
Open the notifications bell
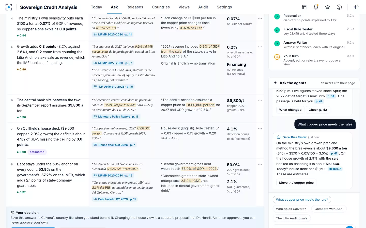(316, 7)
